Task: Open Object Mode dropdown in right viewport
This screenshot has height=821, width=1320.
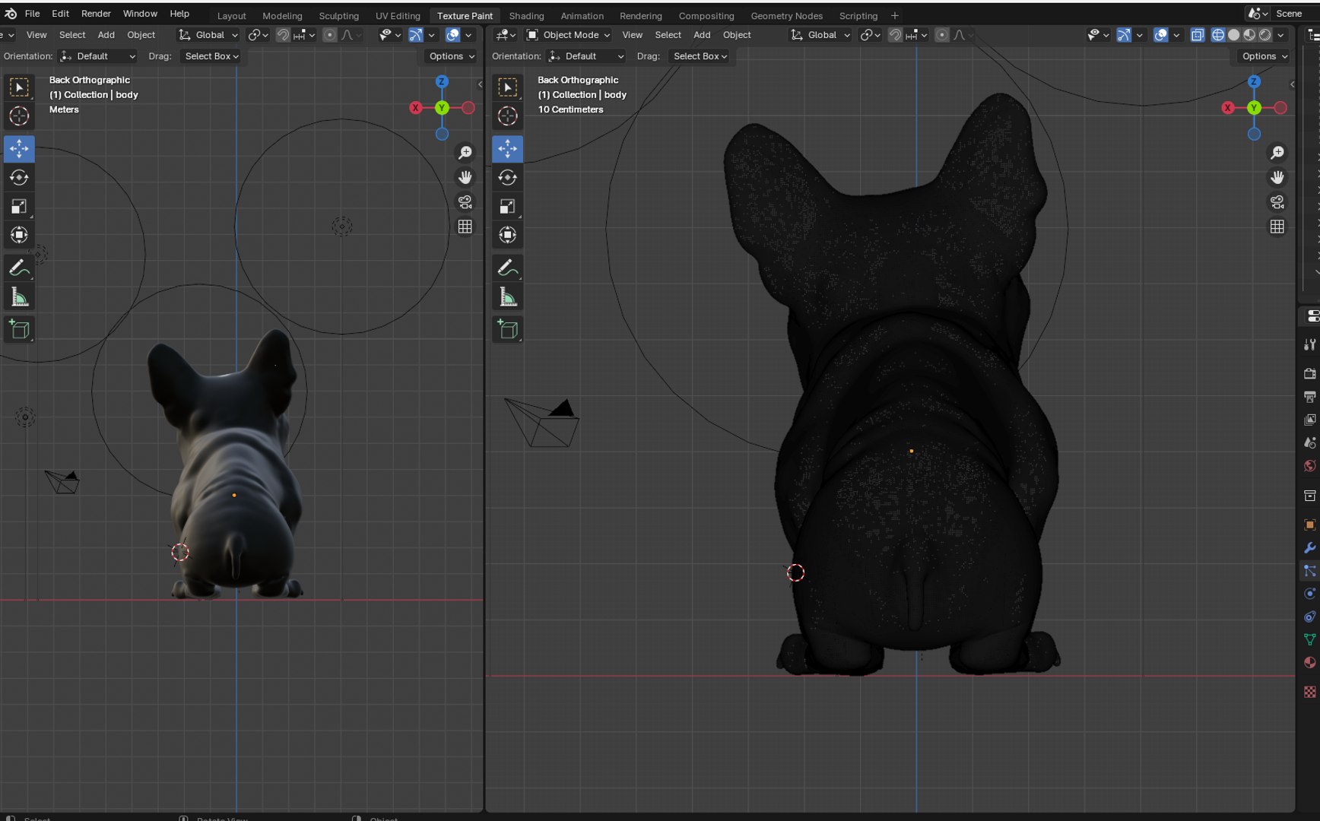Action: tap(568, 35)
